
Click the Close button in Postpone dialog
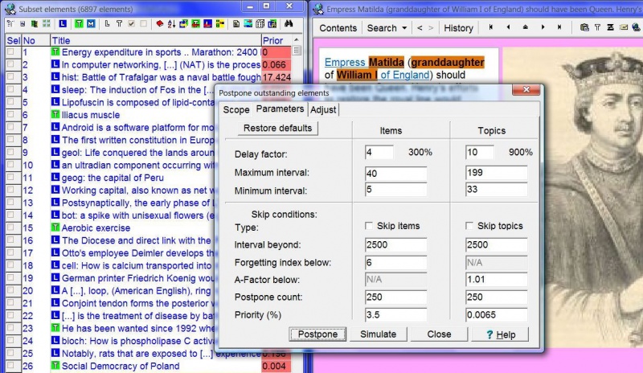pos(439,334)
